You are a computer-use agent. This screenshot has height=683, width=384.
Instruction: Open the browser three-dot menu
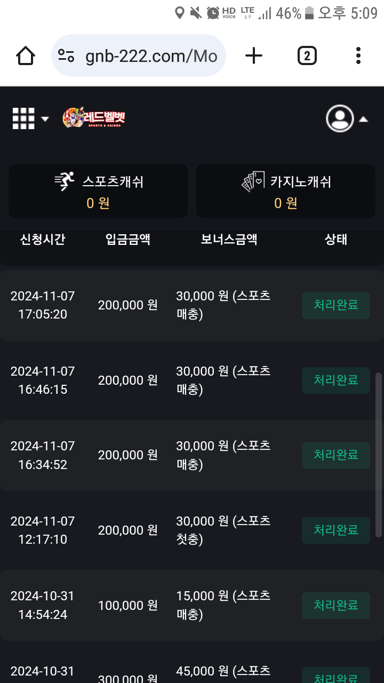tap(358, 55)
